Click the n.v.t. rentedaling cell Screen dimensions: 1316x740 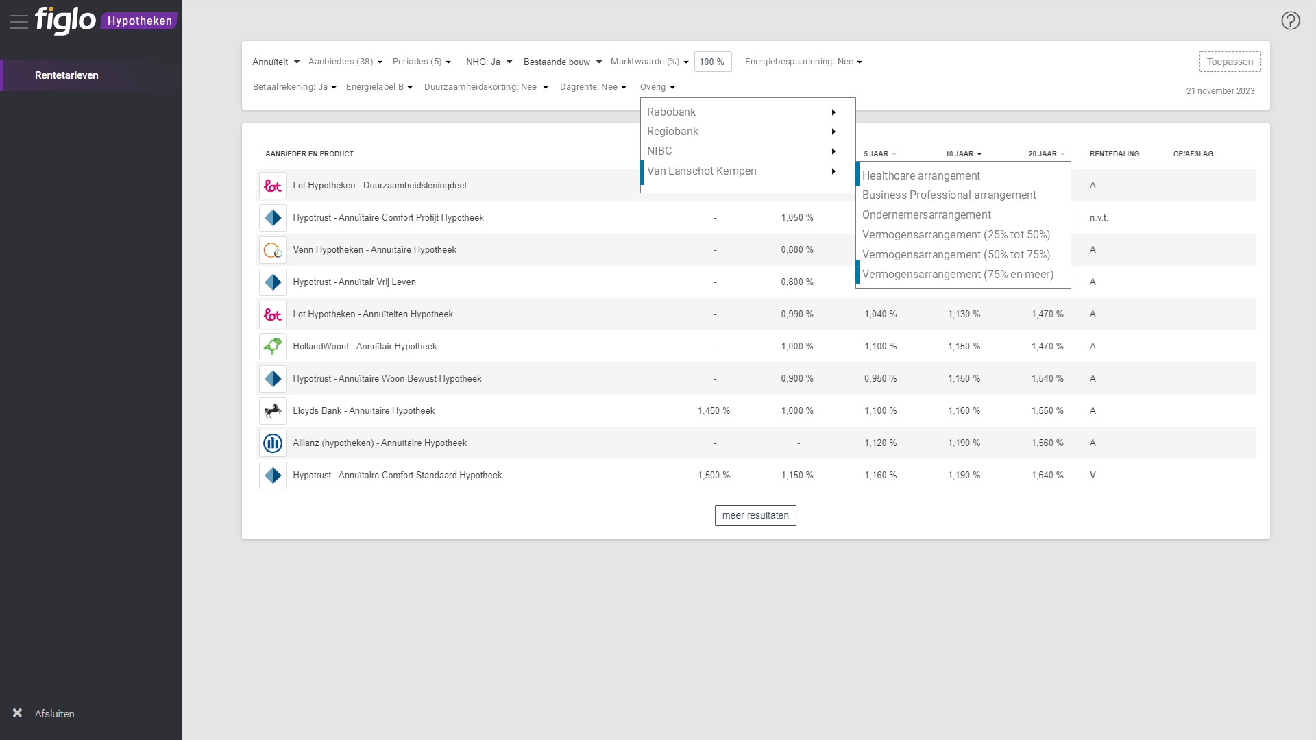pos(1099,218)
